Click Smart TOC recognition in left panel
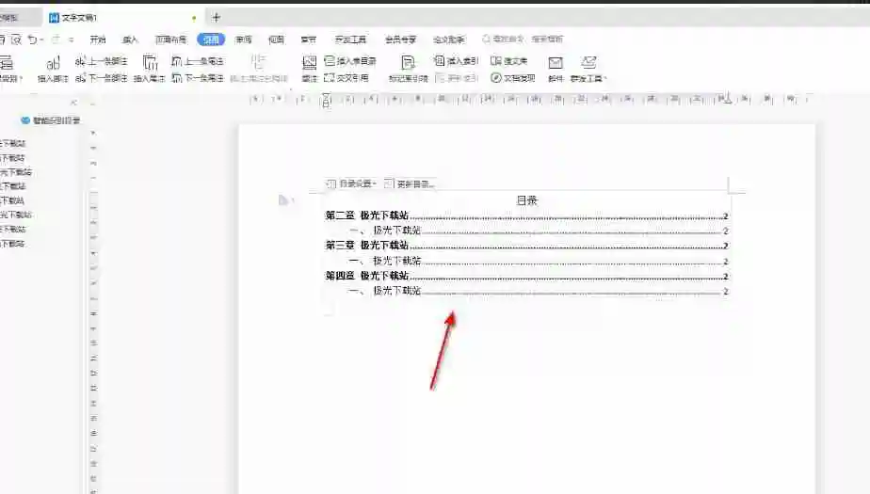 pyautogui.click(x=51, y=120)
